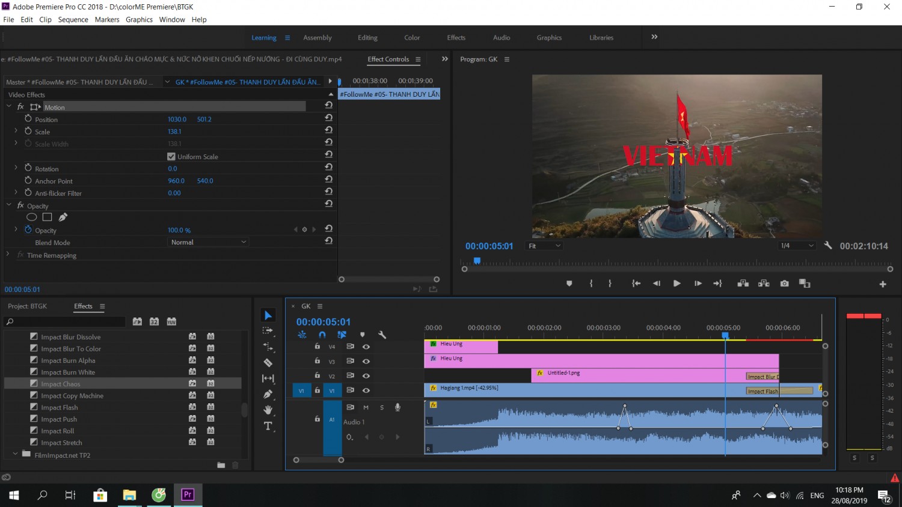902x507 pixels.
Task: Click the effects search field
Action: click(x=65, y=322)
